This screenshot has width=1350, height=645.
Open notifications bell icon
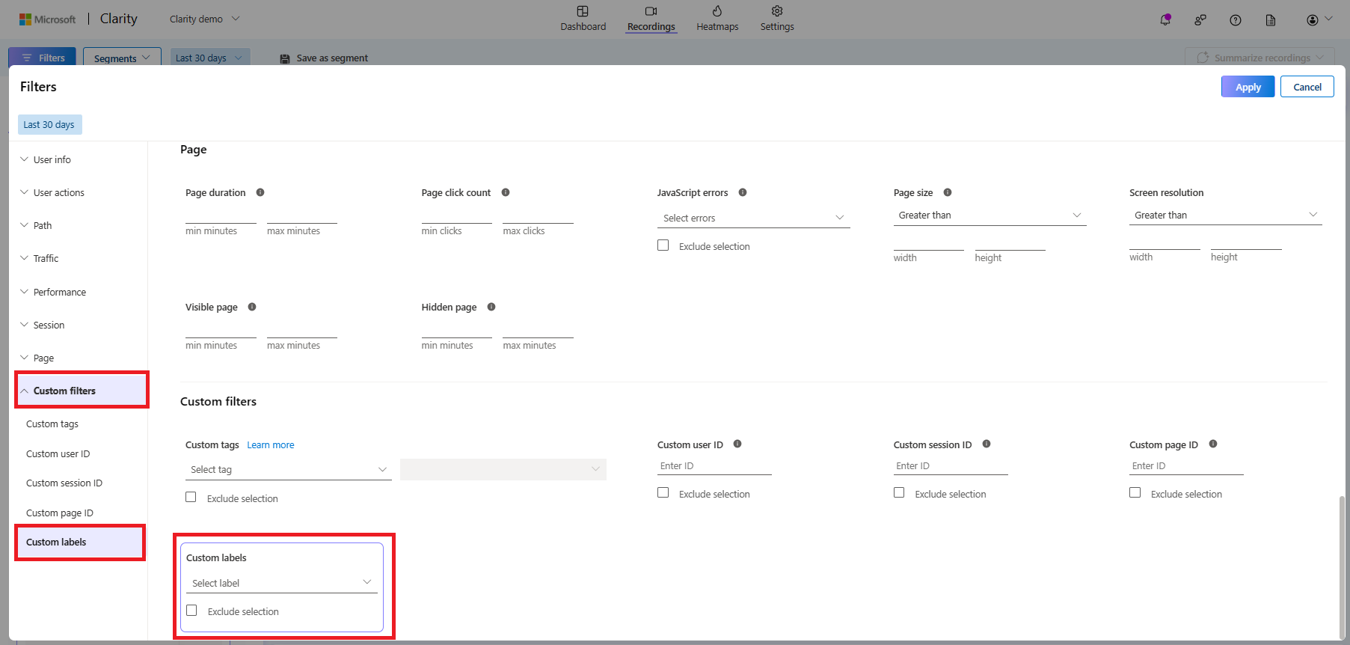click(1165, 20)
